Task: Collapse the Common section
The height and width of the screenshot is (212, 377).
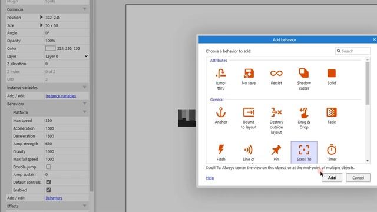Action: [84, 9]
